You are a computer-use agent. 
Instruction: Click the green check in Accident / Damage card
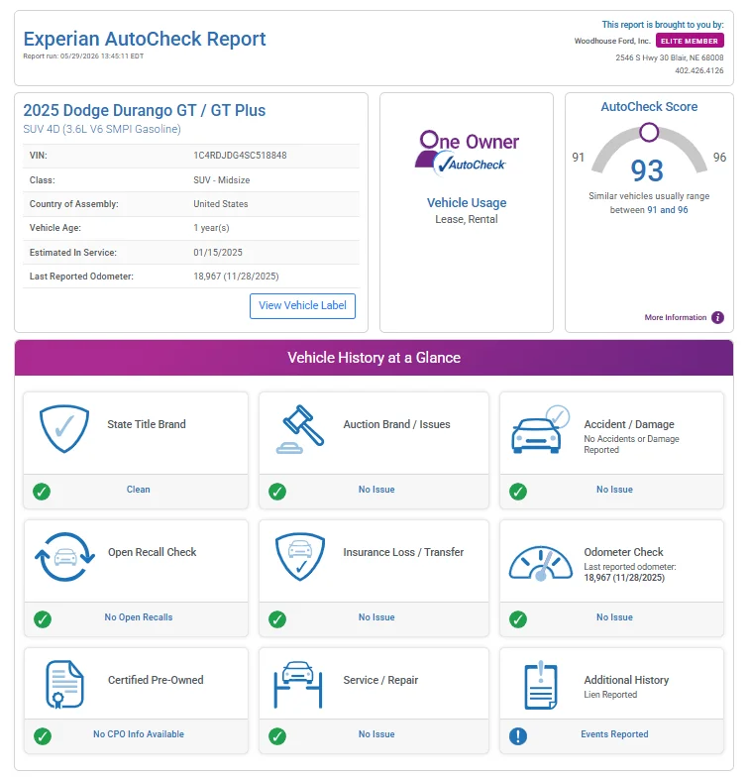518,492
